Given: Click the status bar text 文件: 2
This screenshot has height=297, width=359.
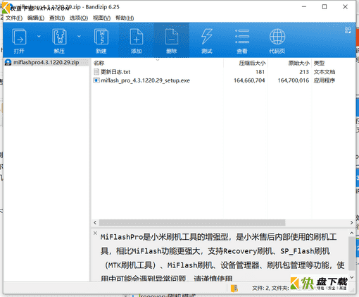Looking at the screenshot, I should click(x=260, y=288).
